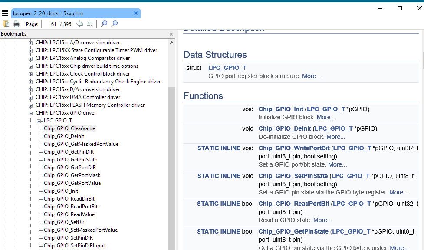Open the LPC_GPIO_T struct link under Data Structures
The image size is (424, 250).
point(227,68)
